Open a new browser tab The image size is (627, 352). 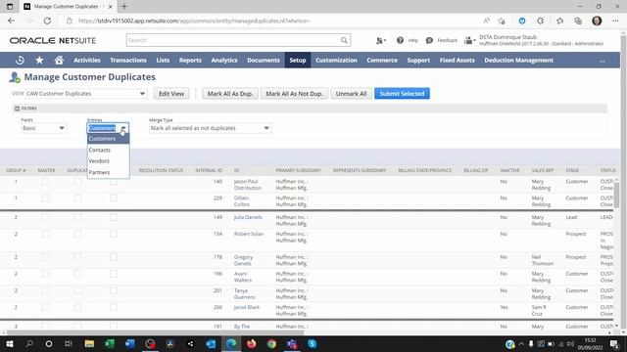(x=124, y=7)
